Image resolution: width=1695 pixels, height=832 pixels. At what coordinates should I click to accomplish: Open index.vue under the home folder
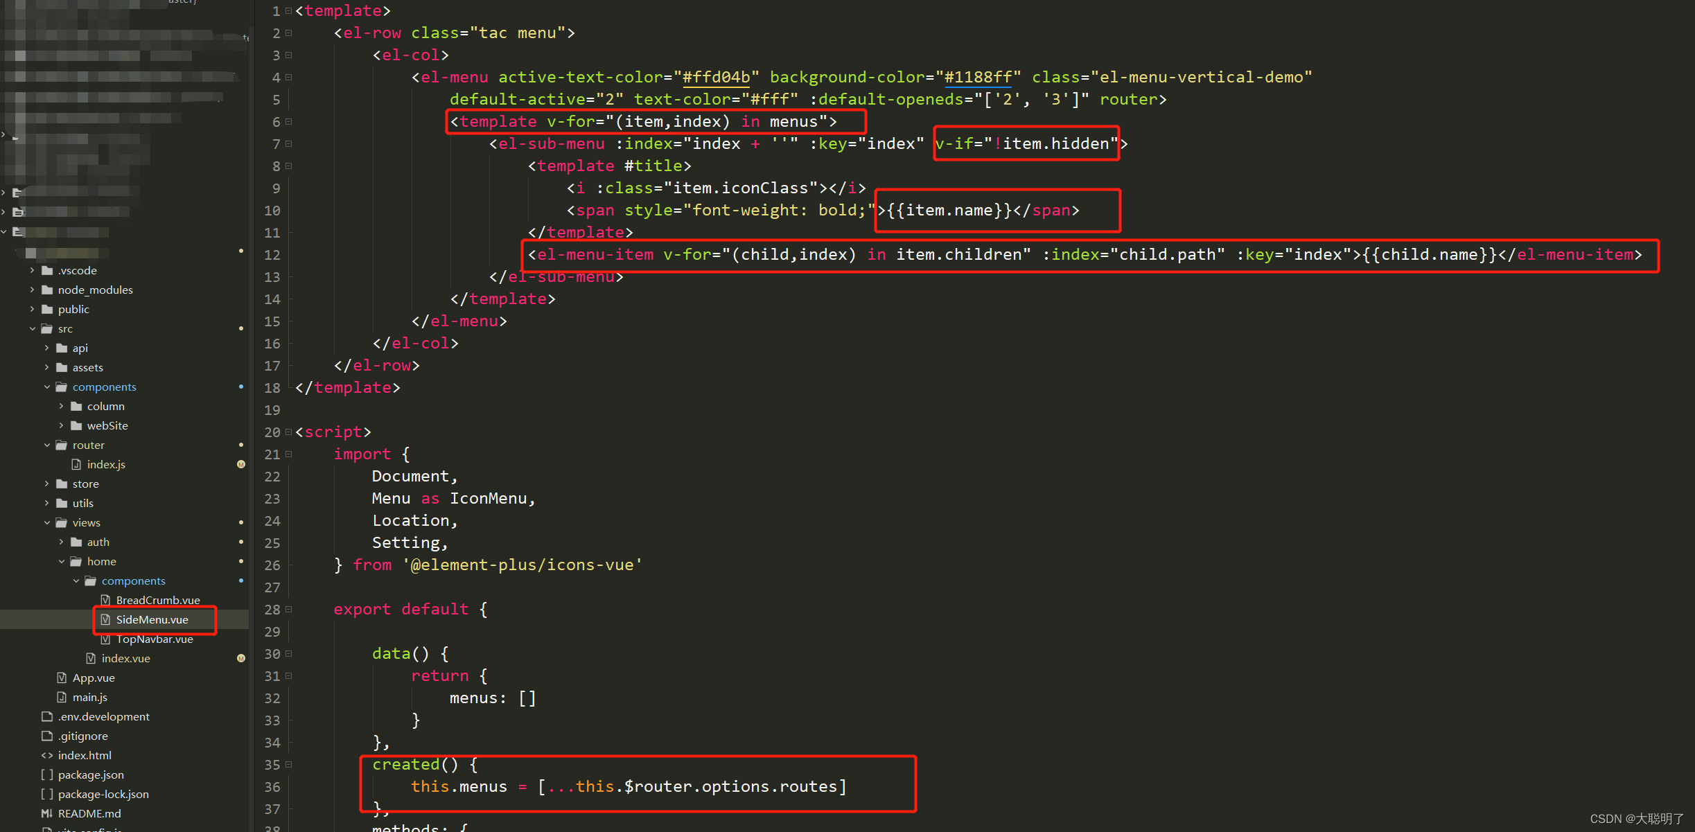click(125, 658)
